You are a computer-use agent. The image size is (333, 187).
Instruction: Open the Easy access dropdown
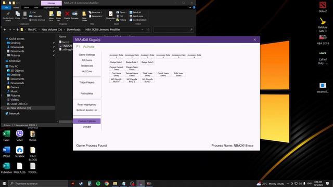pos(96,16)
